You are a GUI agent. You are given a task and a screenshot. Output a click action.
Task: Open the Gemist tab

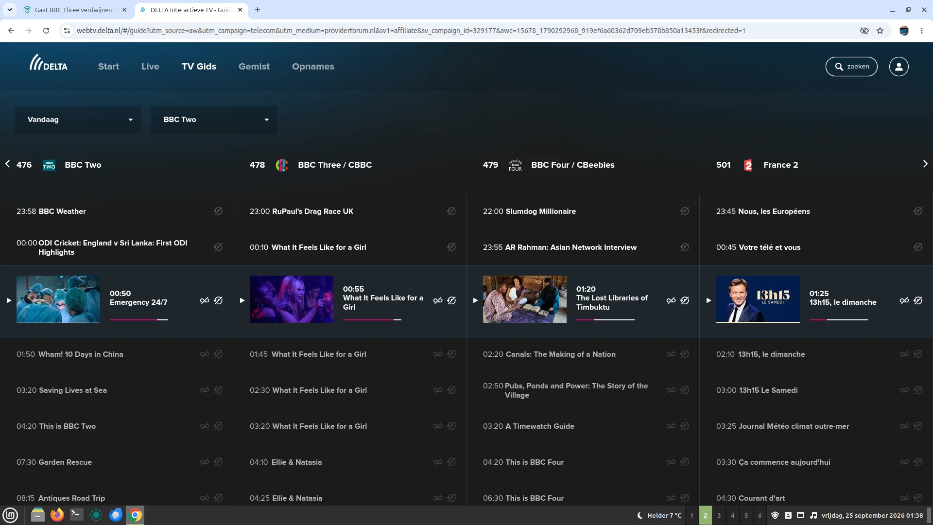[x=254, y=67]
